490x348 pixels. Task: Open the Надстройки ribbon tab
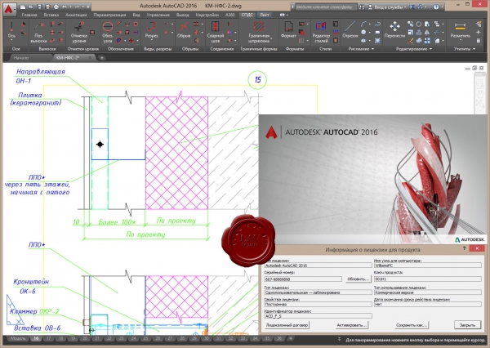click(207, 15)
